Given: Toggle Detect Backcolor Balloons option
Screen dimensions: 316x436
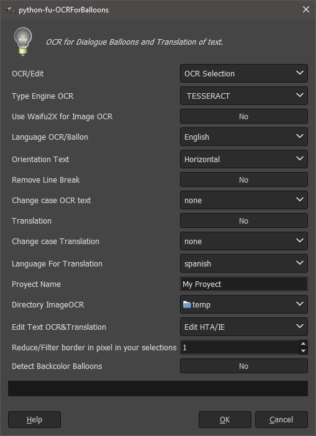Looking at the screenshot, I should click(x=244, y=366).
